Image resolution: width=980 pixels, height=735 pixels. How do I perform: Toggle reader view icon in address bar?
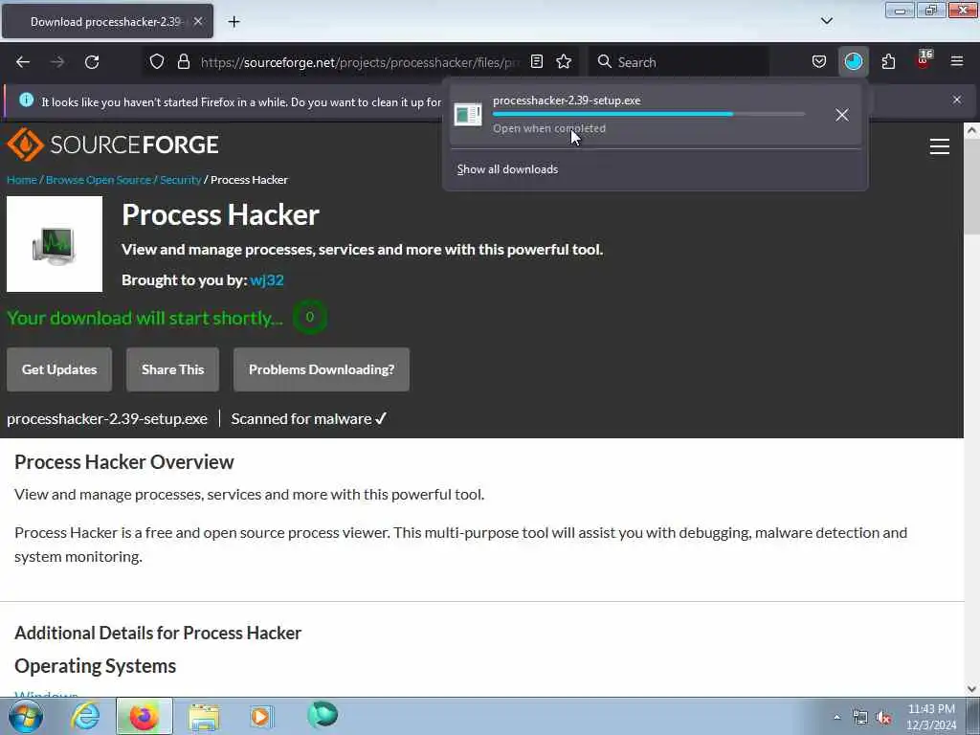click(x=536, y=61)
